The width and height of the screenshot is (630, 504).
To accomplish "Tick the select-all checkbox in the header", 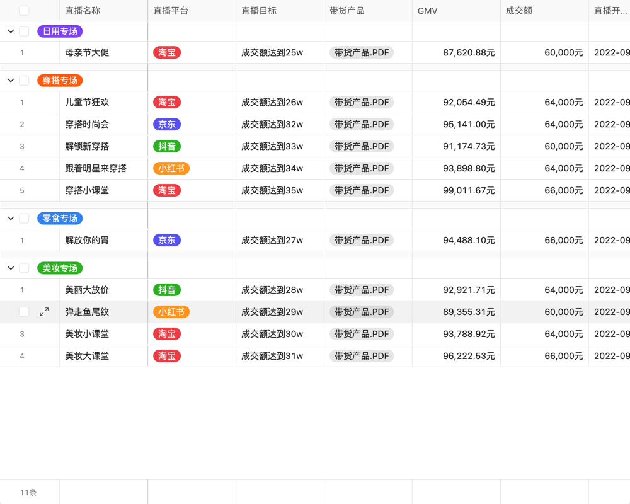I will [x=24, y=10].
